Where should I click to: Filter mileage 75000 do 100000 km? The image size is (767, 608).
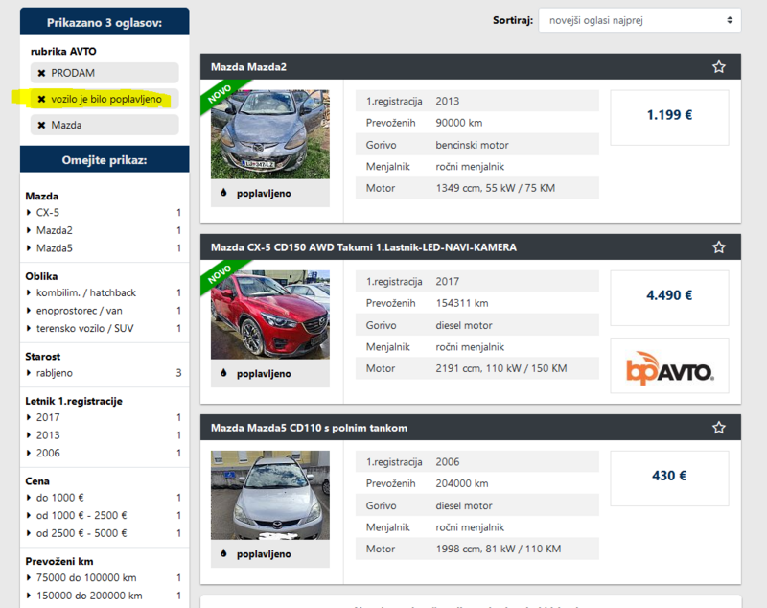[86, 577]
